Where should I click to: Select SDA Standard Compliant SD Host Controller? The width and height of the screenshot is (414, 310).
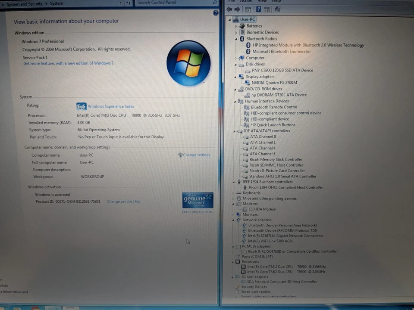(282, 282)
